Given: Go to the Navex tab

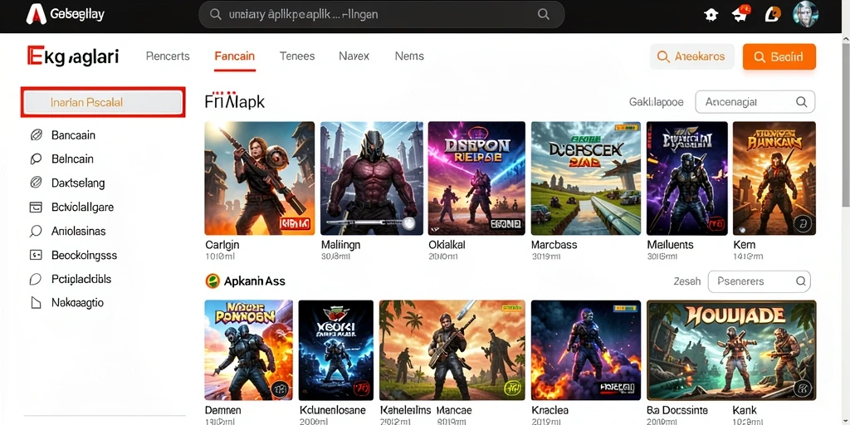Looking at the screenshot, I should [x=354, y=56].
